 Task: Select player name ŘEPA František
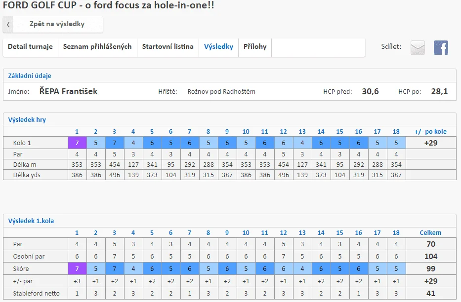68,92
